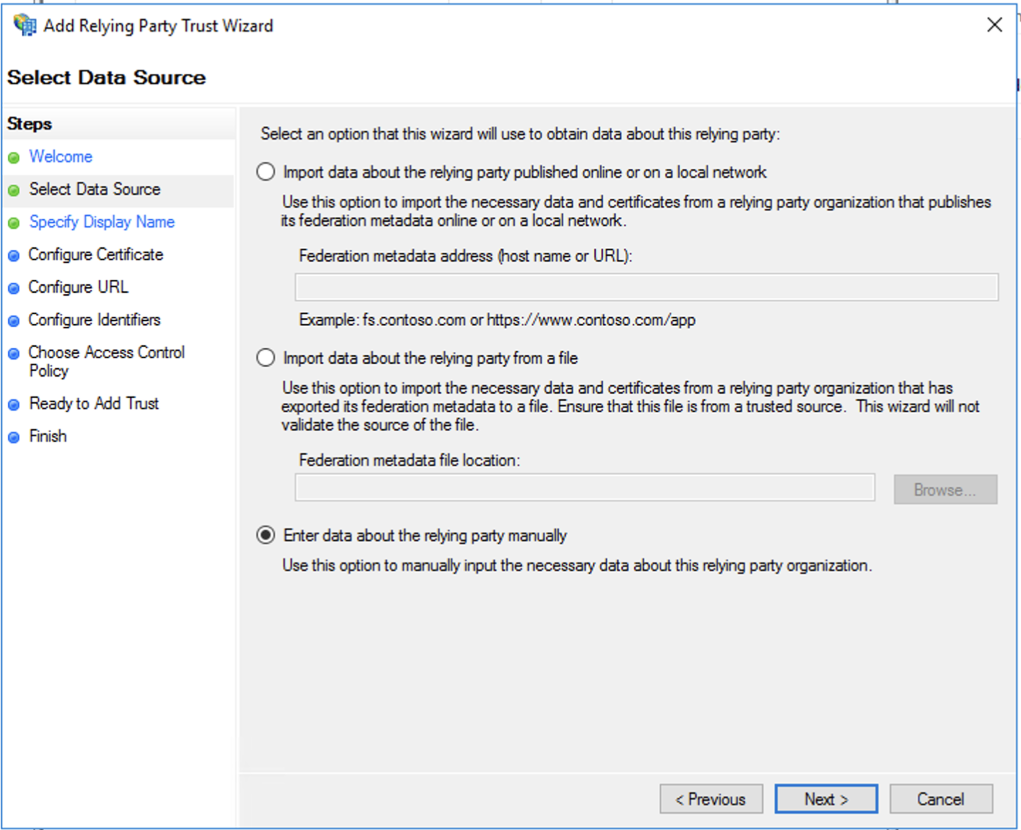The image size is (1021, 830).
Task: Click the green bullet beside Specify Display Name
Action: (x=15, y=222)
